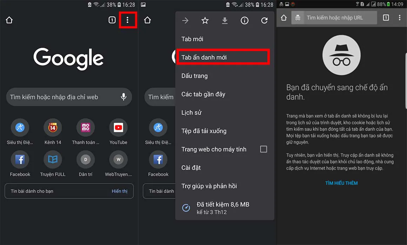
Task: Tap 'Hiển thị' in the articles card
Action: click(x=119, y=191)
